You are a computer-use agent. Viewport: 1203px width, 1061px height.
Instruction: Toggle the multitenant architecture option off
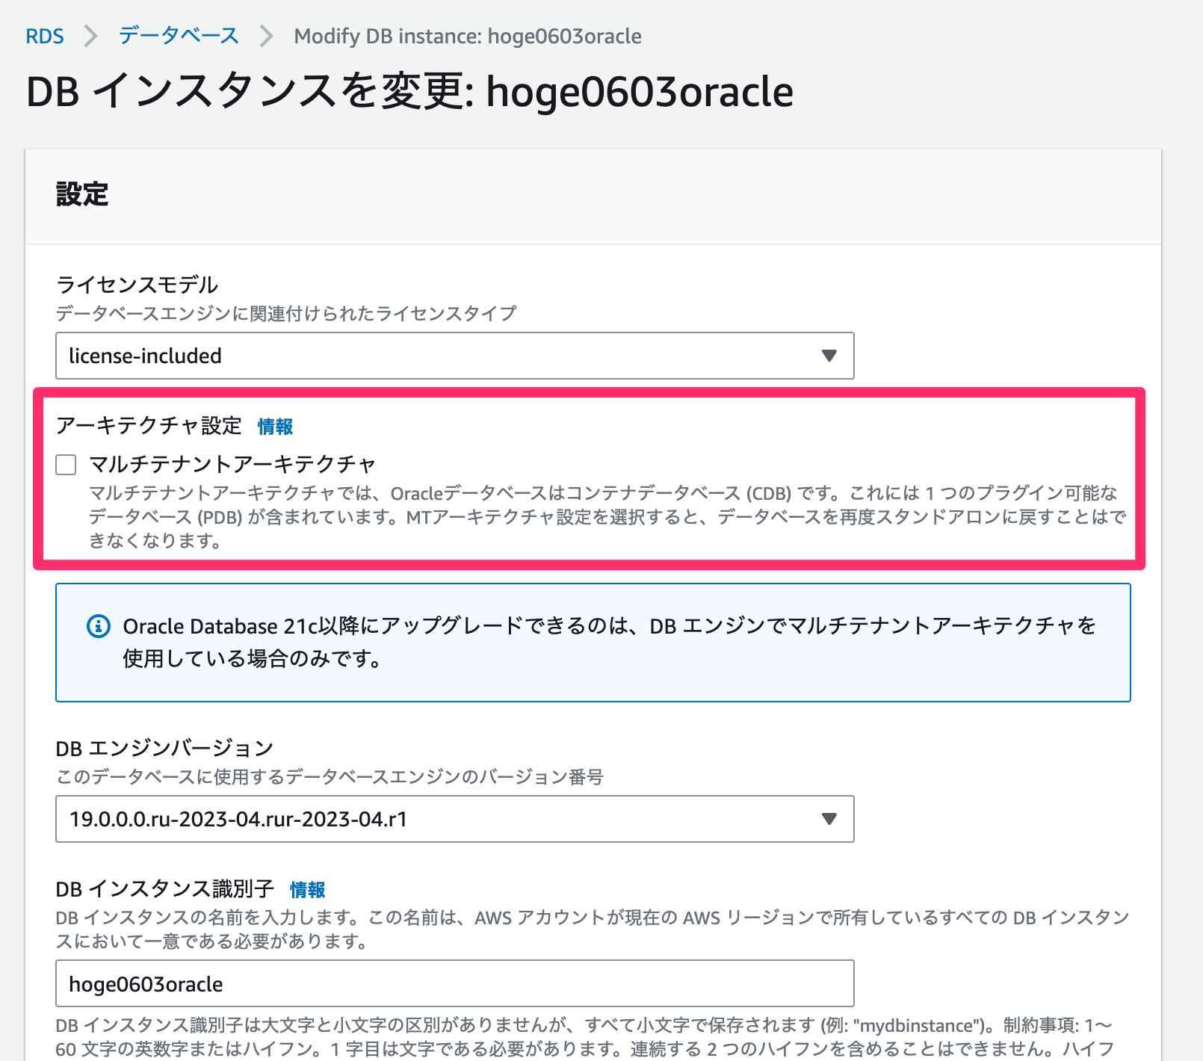(x=66, y=465)
